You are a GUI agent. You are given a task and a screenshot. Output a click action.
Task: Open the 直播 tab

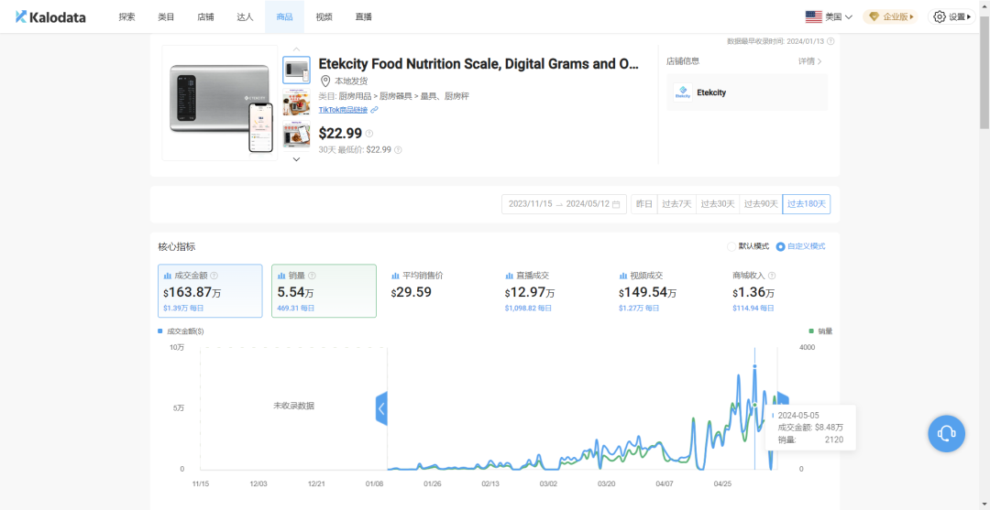point(364,17)
